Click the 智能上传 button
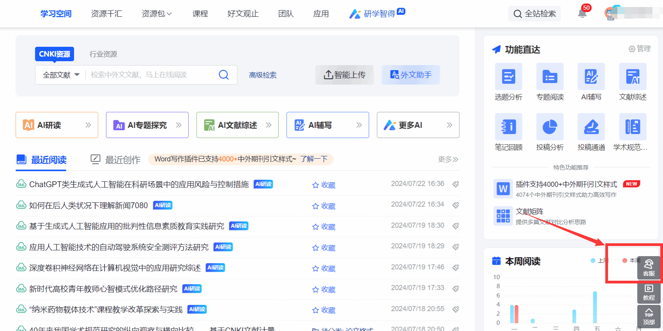The width and height of the screenshot is (663, 331). [344, 75]
